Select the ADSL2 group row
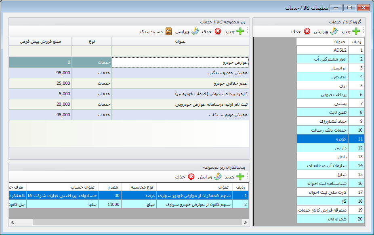This screenshot has width=374, height=235. point(330,50)
